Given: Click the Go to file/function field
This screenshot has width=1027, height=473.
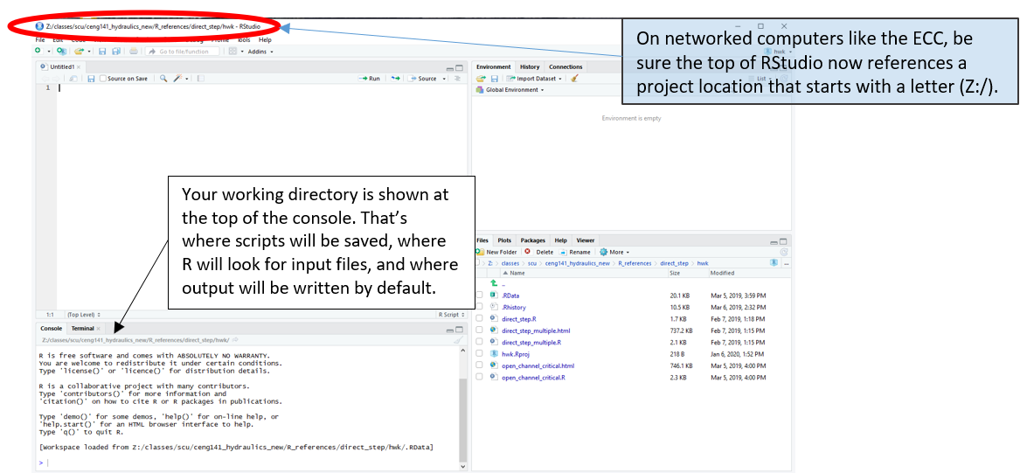Looking at the screenshot, I should (184, 52).
